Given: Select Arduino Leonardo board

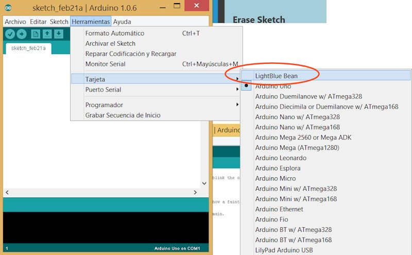Looking at the screenshot, I should (x=326, y=158).
